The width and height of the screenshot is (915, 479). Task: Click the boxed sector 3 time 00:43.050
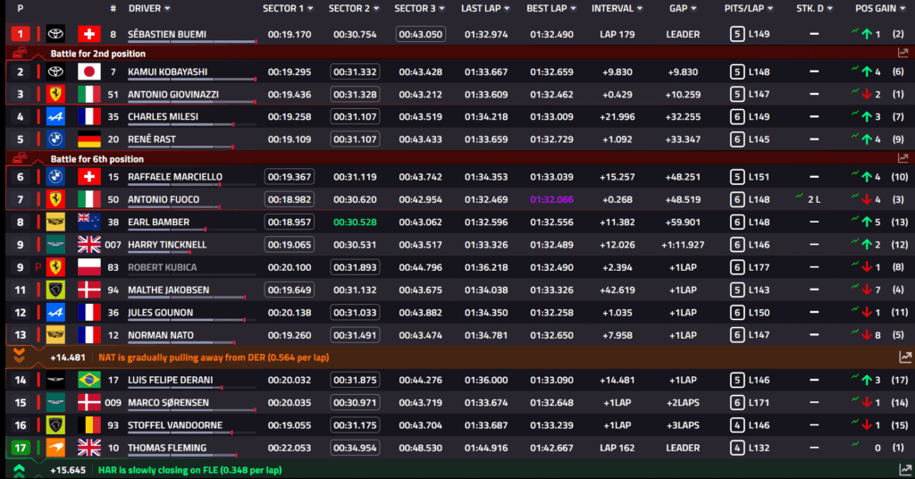(421, 35)
